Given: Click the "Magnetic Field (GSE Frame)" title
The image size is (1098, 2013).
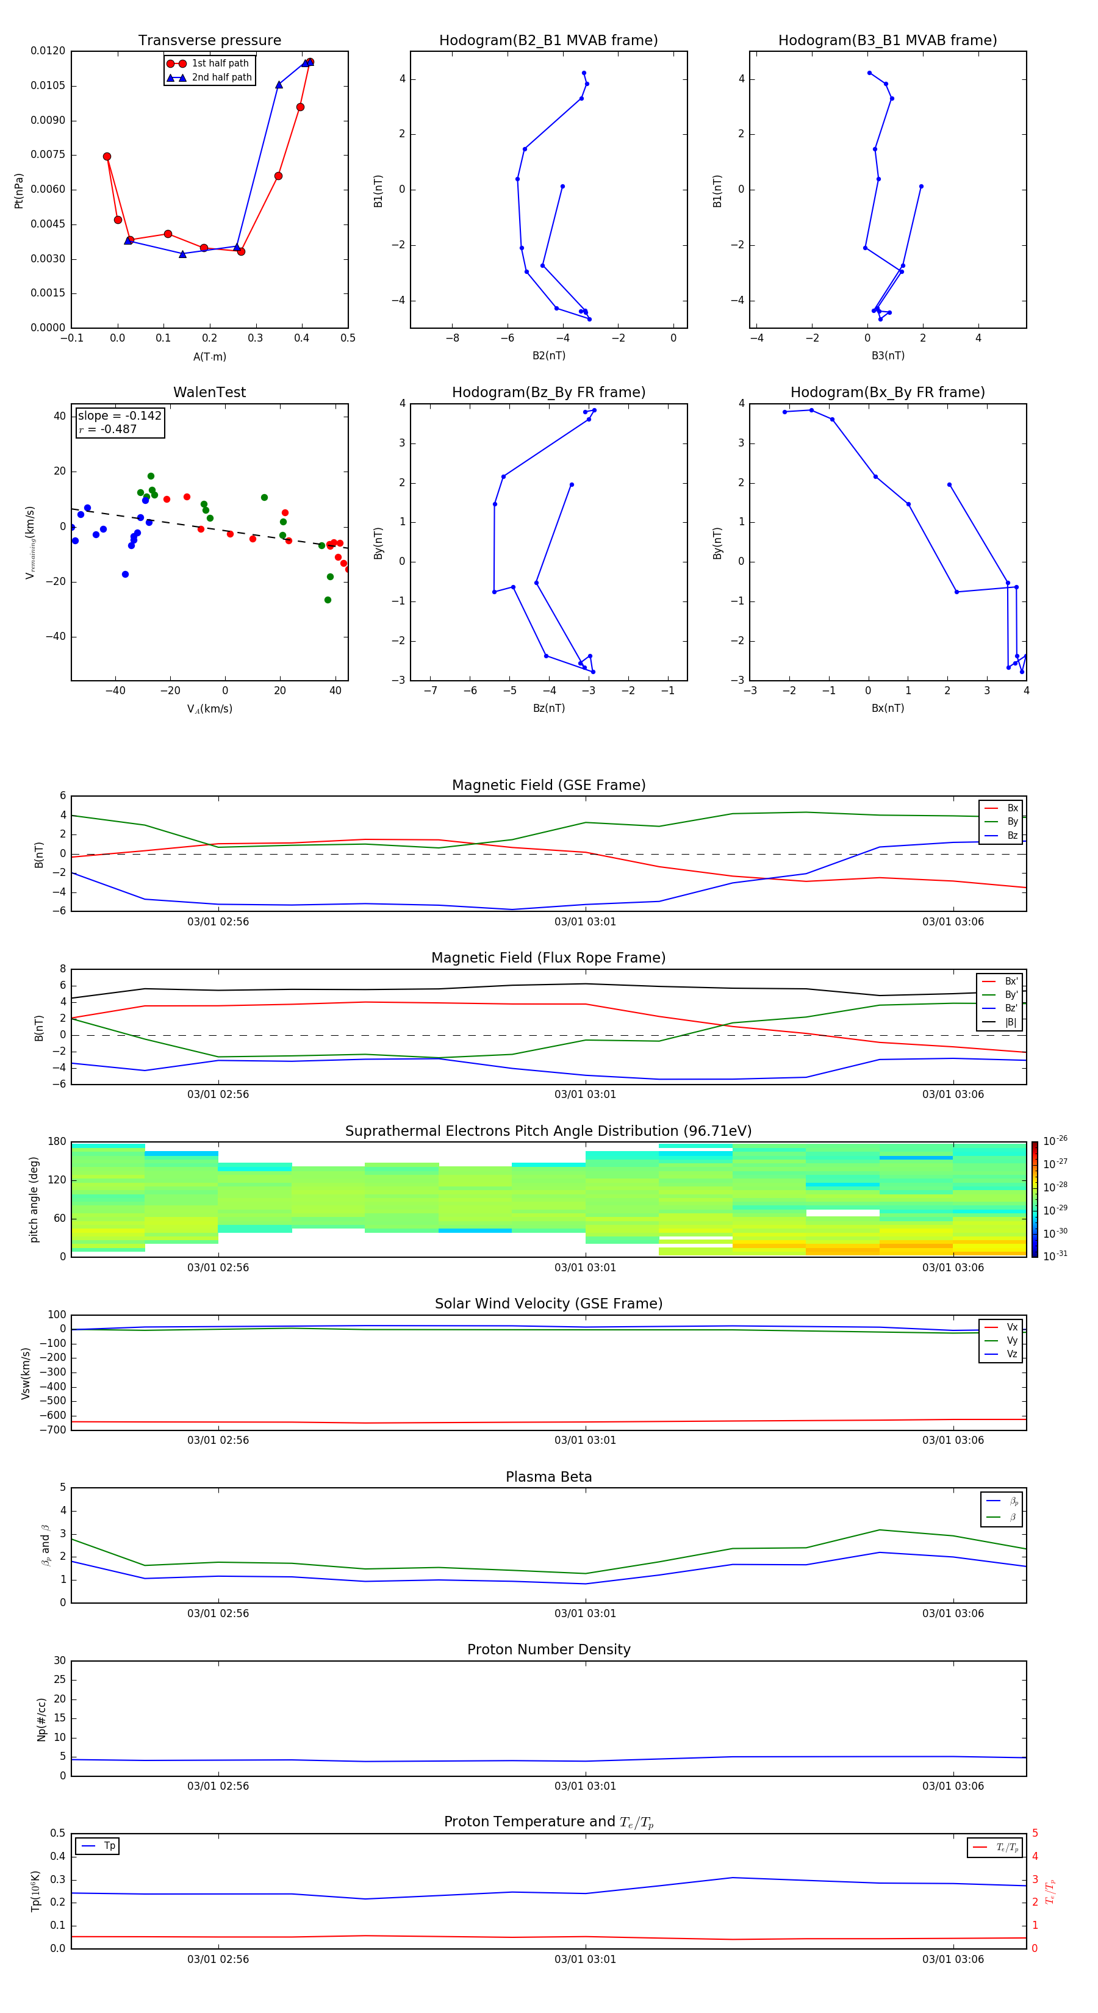Looking at the screenshot, I should click(548, 785).
